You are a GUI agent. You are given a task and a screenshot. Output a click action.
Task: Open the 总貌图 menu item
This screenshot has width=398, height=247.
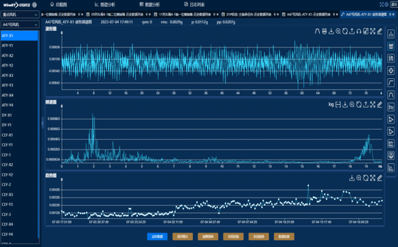click(58, 4)
